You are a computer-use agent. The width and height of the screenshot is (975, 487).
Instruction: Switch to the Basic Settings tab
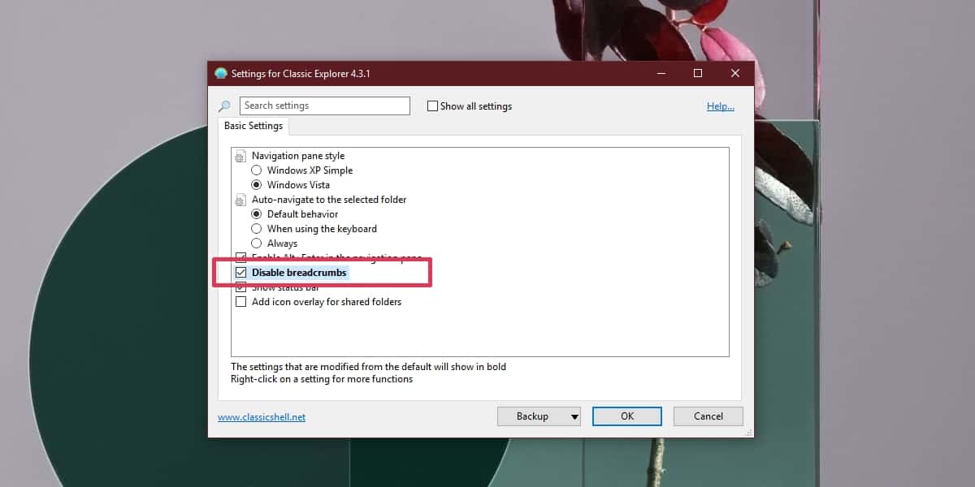(253, 126)
